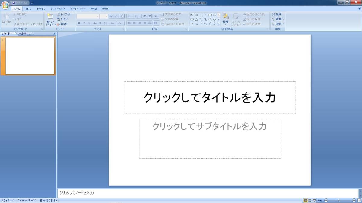
Task: Toggle strikethrough formatting
Action: [95, 23]
